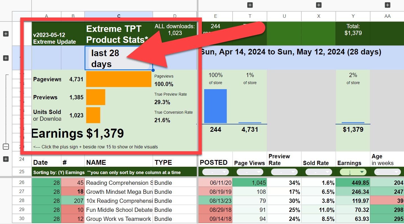
Task: Click the NAME column heading cell
Action: click(x=119, y=159)
